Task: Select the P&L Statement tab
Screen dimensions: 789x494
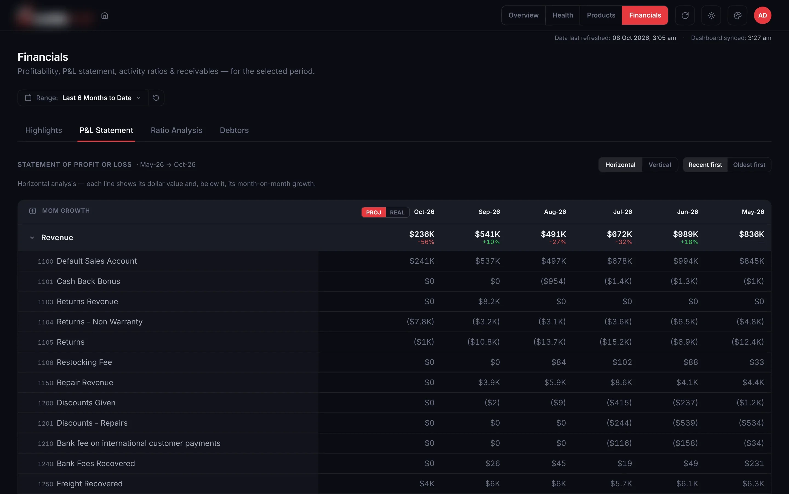Action: pos(106,130)
